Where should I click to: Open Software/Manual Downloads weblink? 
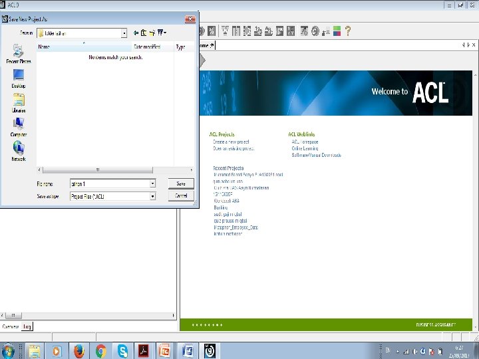click(x=316, y=155)
